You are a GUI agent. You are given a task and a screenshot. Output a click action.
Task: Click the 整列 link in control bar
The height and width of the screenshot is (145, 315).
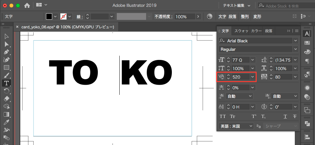245,17
